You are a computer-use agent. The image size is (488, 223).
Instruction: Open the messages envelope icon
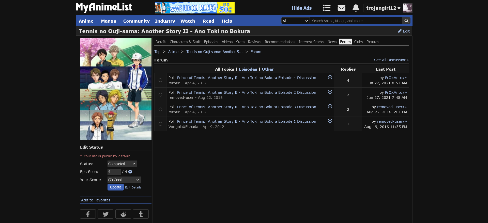click(x=341, y=8)
